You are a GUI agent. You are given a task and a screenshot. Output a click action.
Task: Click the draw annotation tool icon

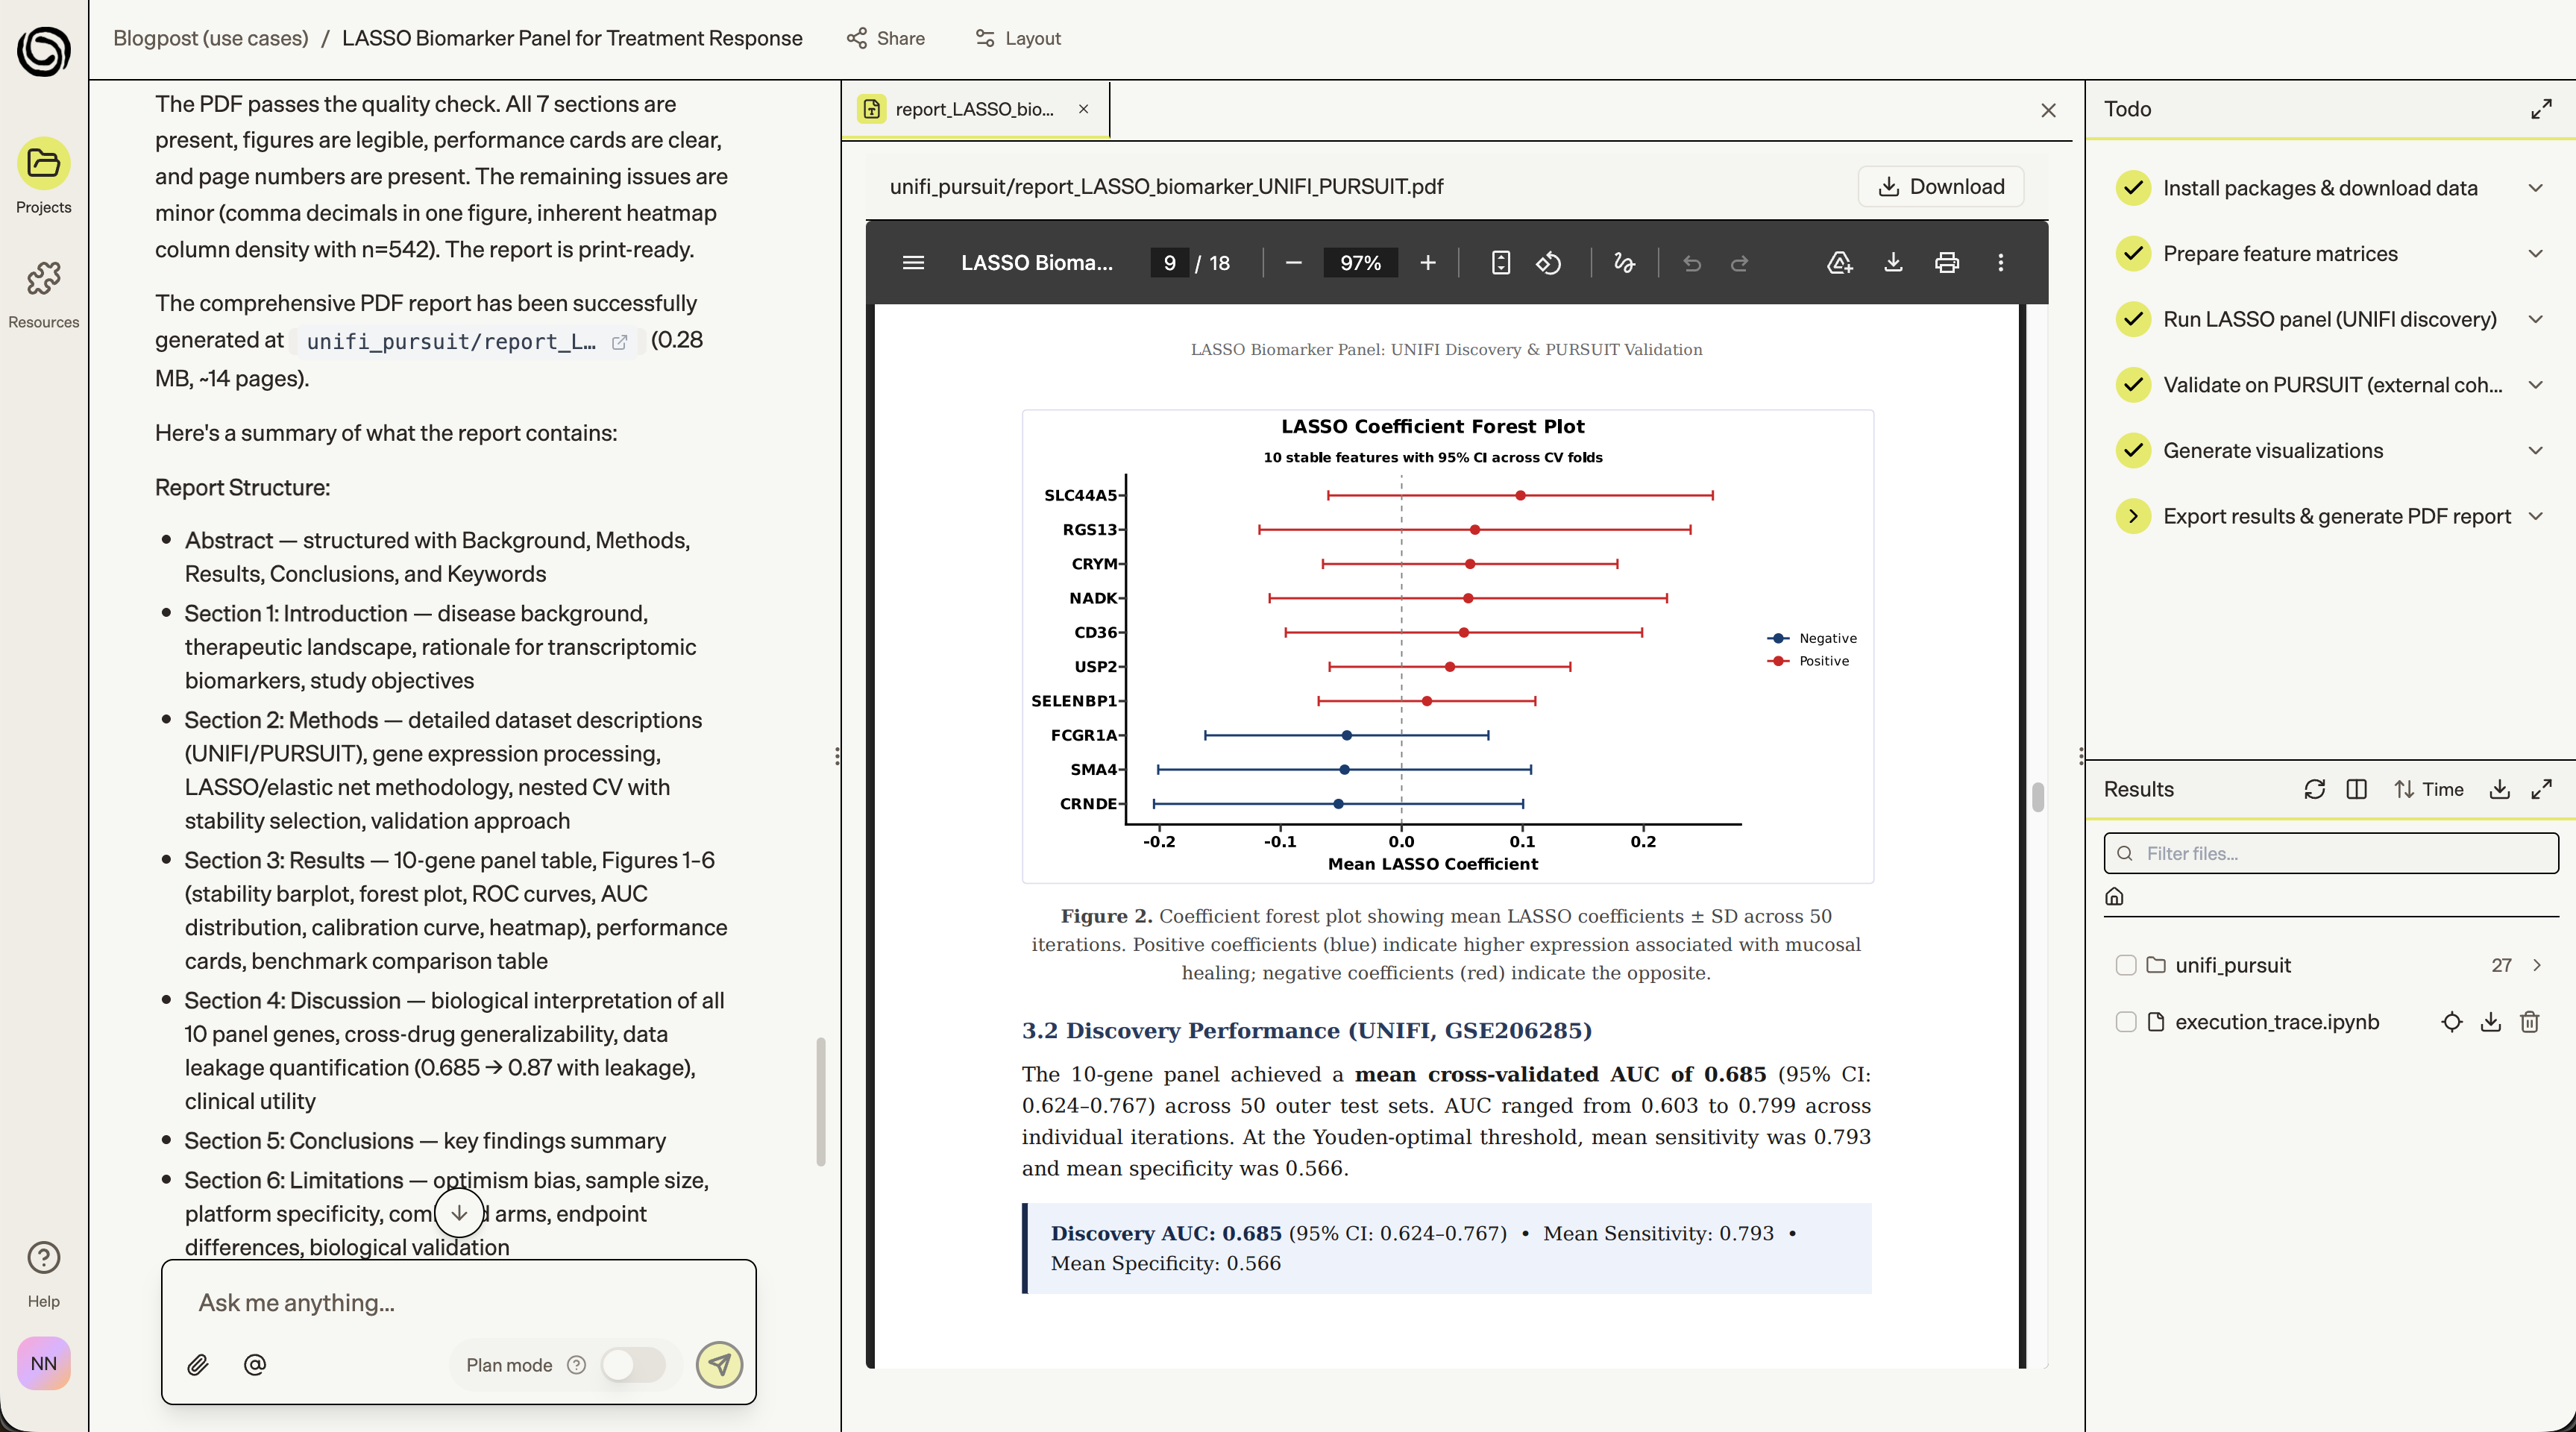pyautogui.click(x=1624, y=263)
